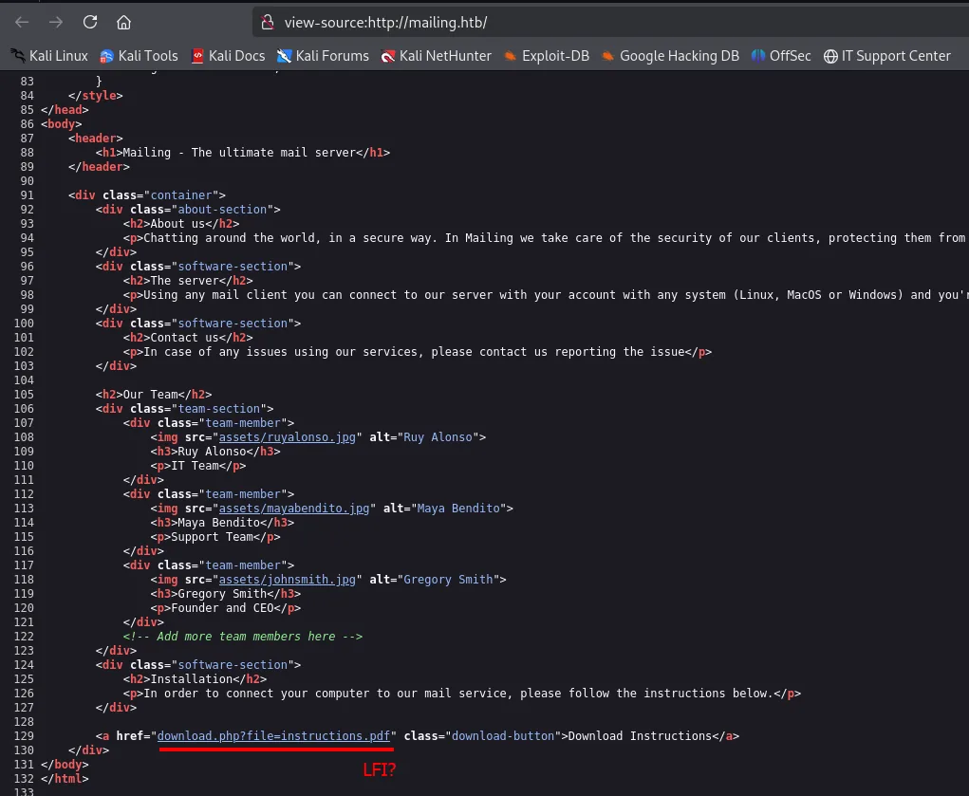This screenshot has height=796, width=969.
Task: Open the Kali Linux bookmark
Action: [49, 56]
